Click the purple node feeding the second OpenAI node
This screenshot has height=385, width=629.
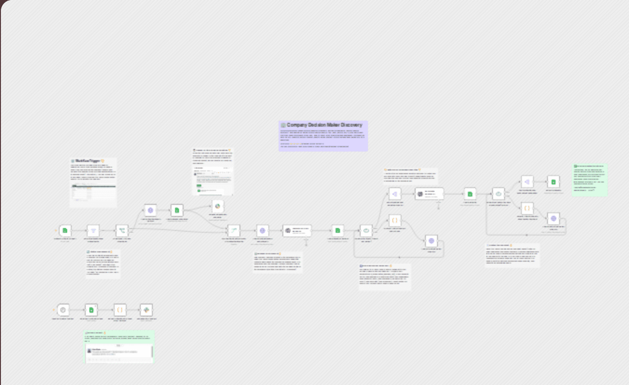coord(395,194)
